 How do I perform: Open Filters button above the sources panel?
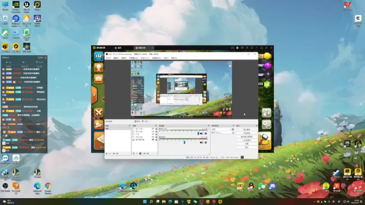click(145, 121)
